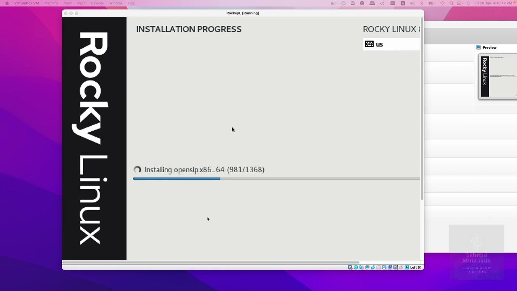
Task: Open the Apple menu
Action: (7, 3)
